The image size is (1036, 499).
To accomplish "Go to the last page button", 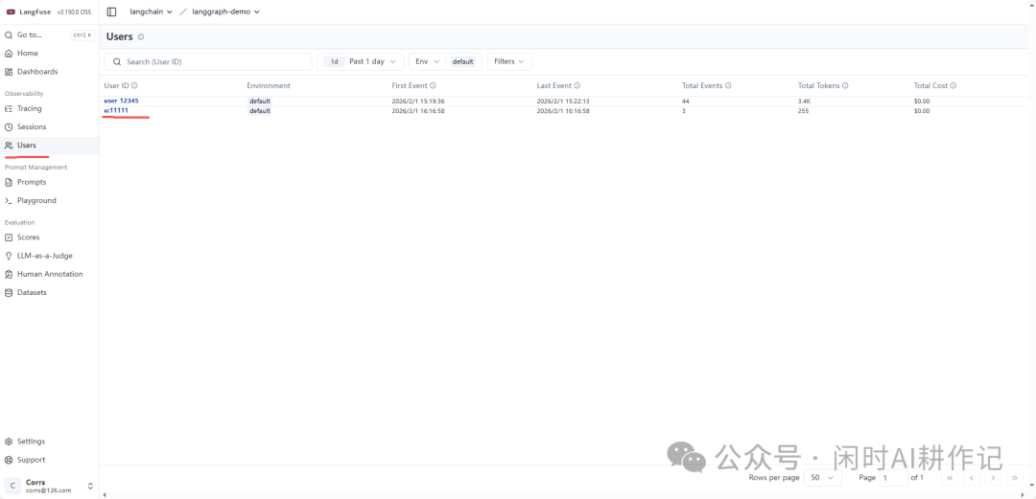I will (1014, 477).
